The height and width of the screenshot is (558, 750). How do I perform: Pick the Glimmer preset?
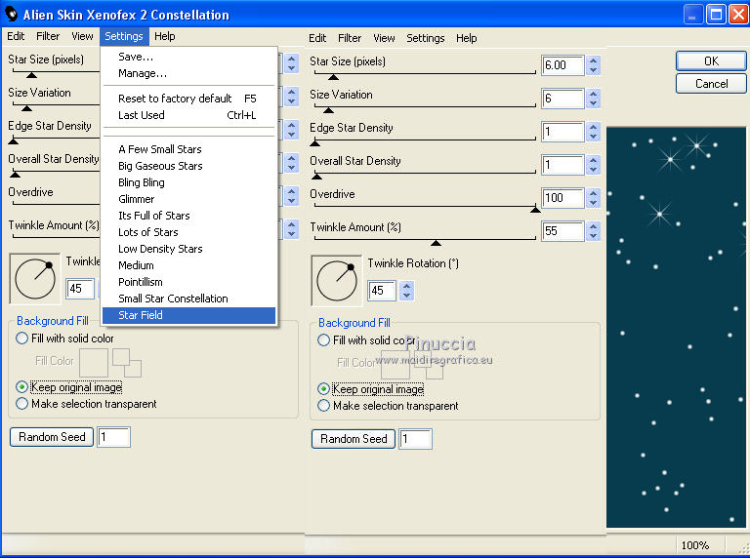[188, 199]
